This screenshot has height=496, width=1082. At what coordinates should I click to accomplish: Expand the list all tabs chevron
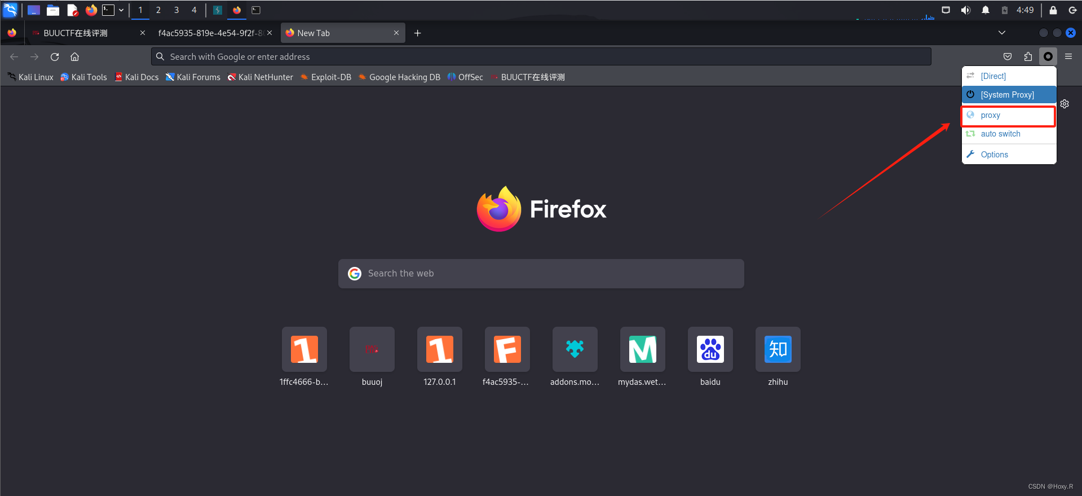[x=1002, y=33]
